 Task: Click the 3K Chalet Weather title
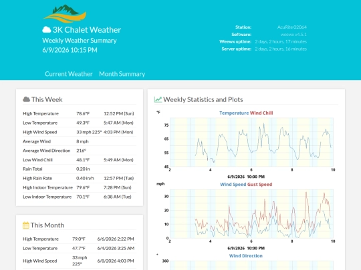click(87, 29)
